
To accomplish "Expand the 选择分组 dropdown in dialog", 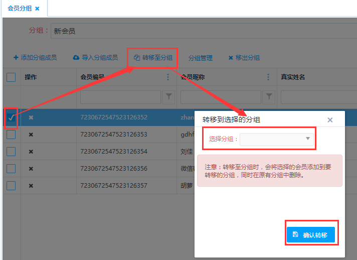I will pyautogui.click(x=277, y=139).
